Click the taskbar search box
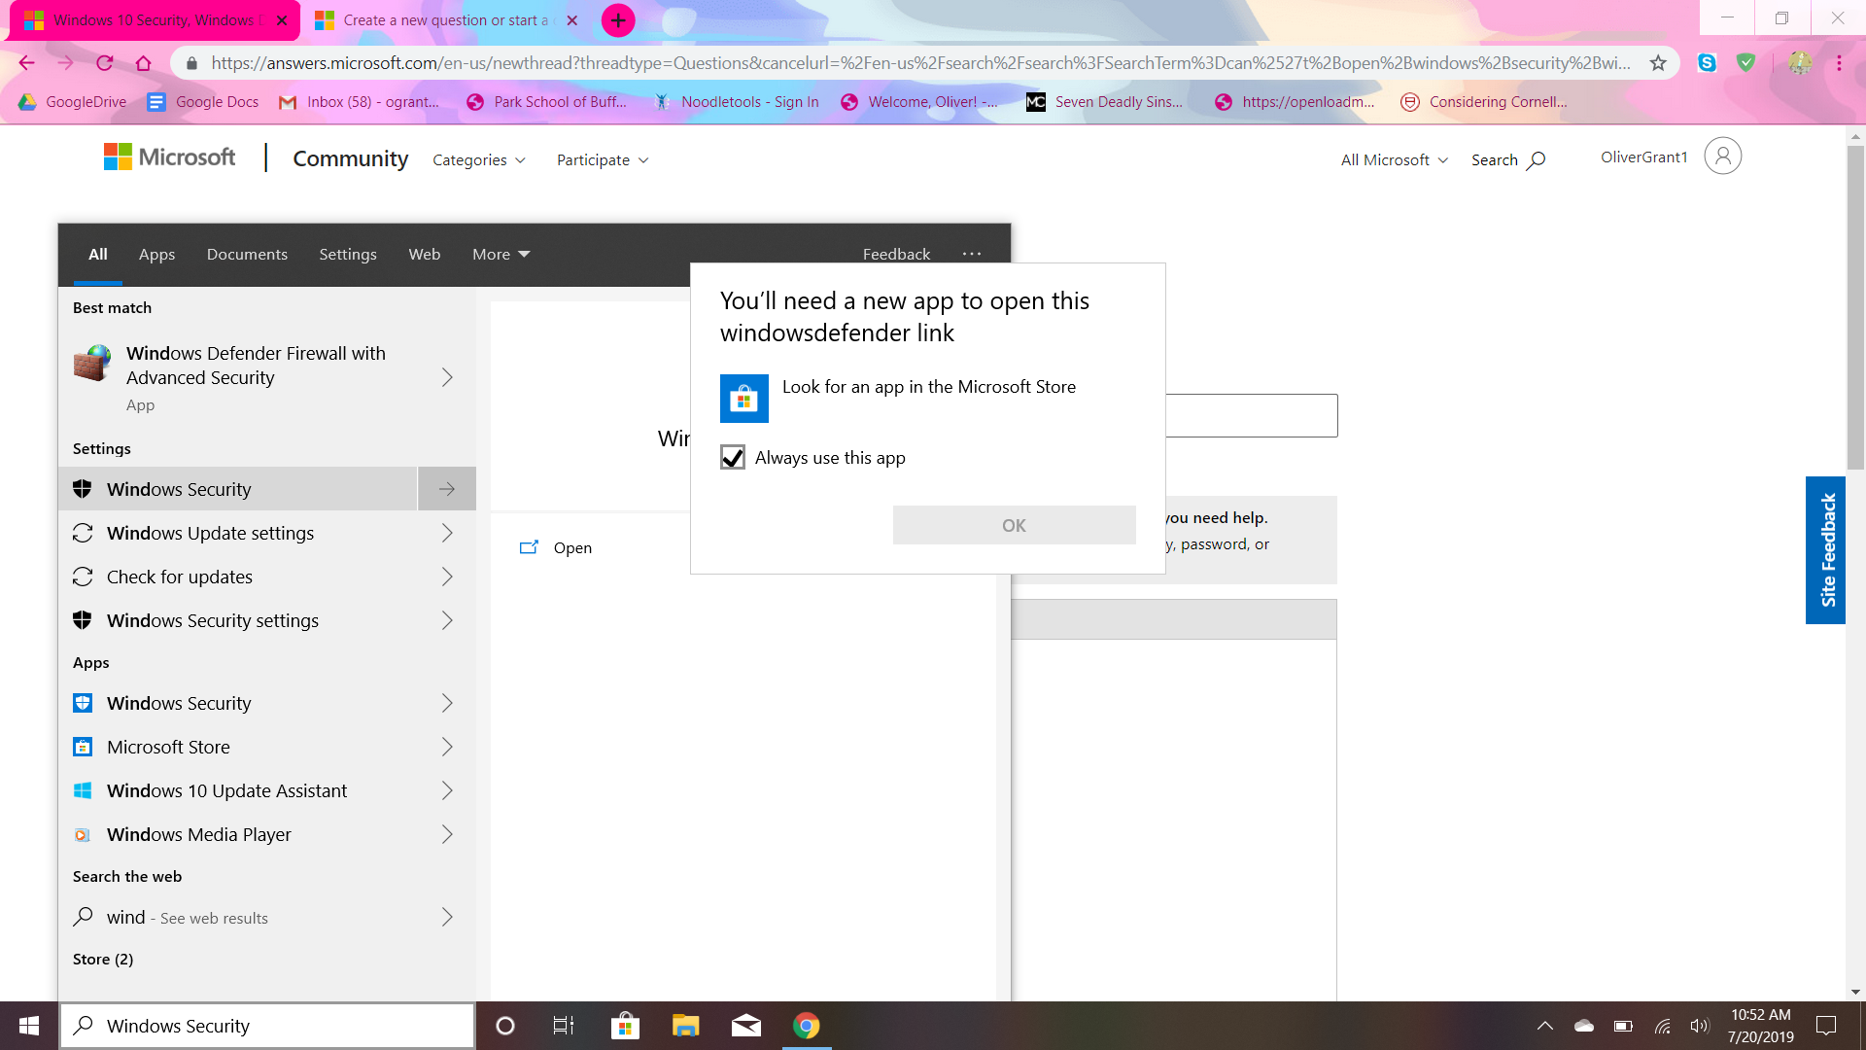 (267, 1026)
